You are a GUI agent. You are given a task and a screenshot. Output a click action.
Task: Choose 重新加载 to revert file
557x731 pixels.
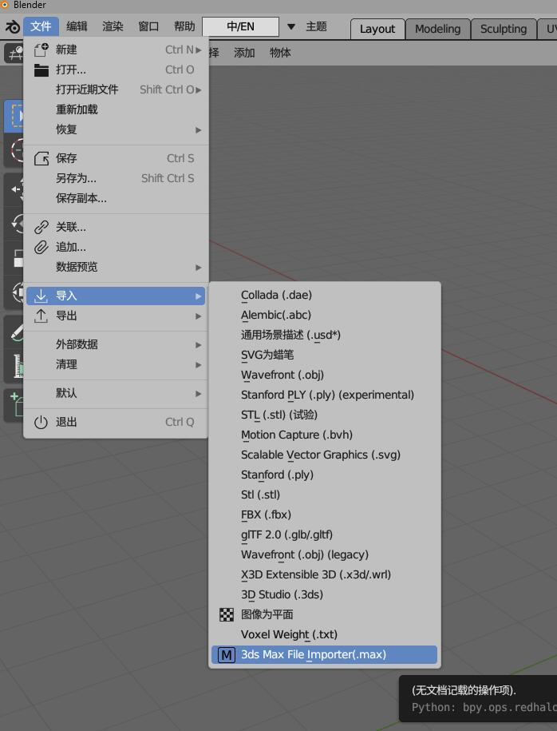(x=116, y=109)
